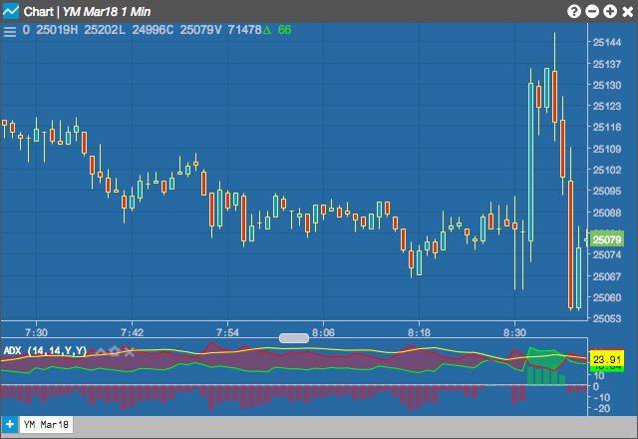
Task: Click the 7:30 time axis label
Action: 36,332
